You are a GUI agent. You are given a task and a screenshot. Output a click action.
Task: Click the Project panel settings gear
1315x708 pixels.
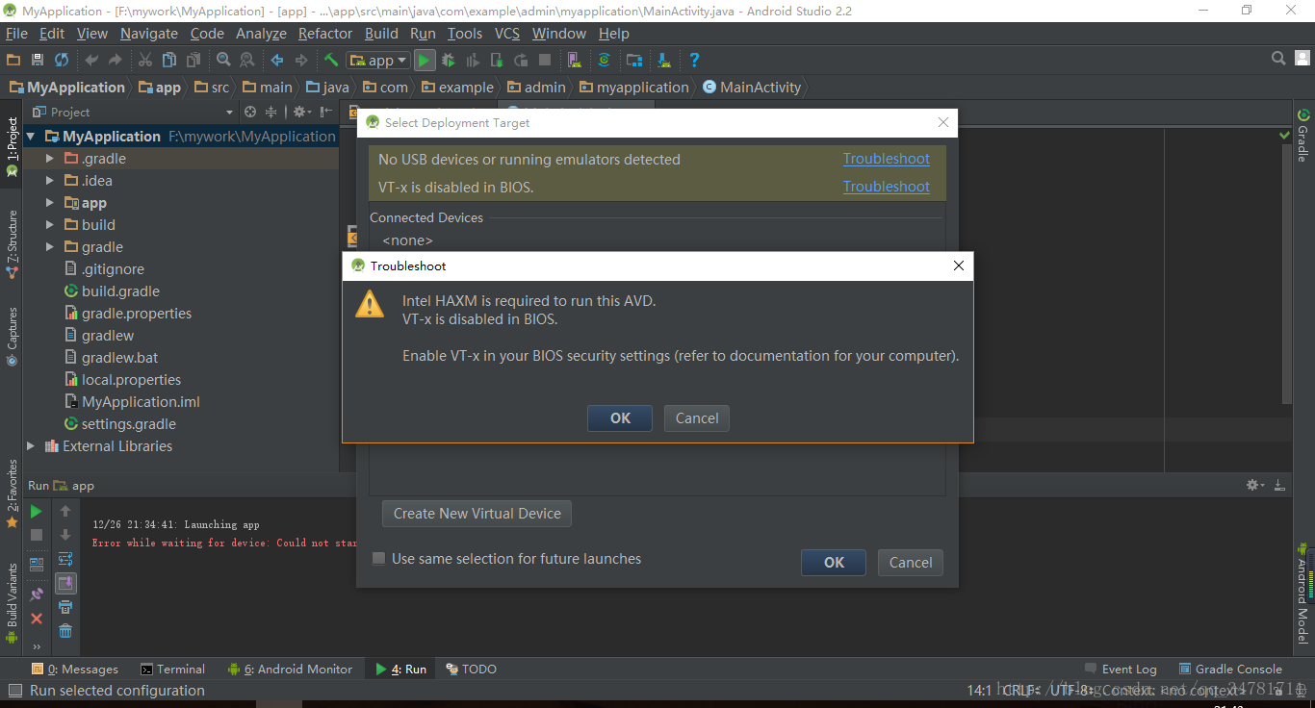coord(301,112)
